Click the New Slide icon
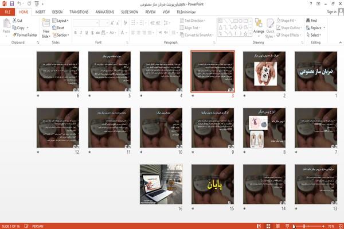 pyautogui.click(x=46, y=23)
